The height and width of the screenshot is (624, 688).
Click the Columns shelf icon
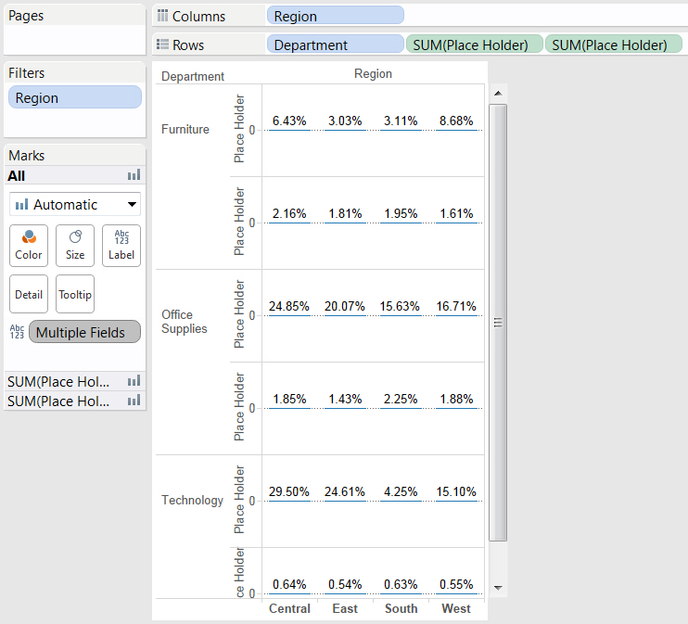point(162,16)
